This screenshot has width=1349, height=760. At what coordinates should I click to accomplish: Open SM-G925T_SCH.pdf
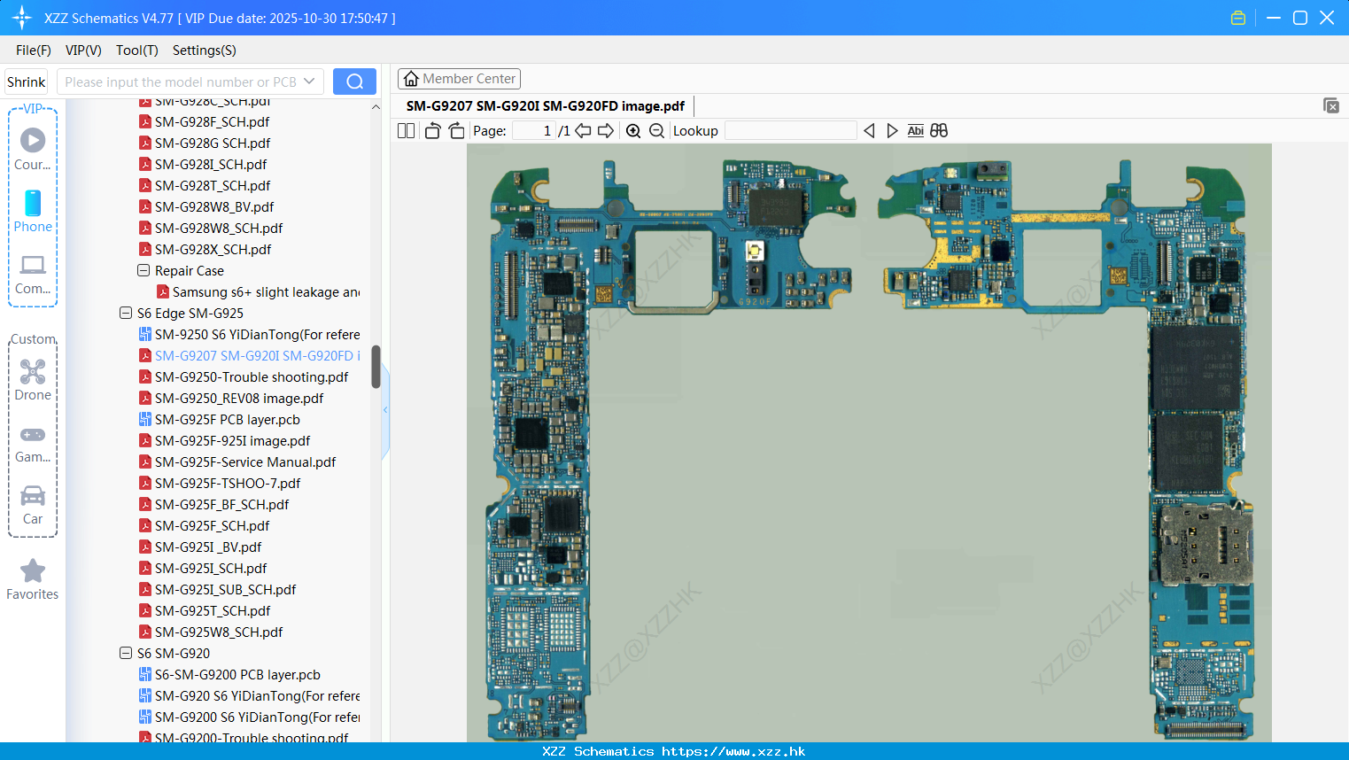[x=213, y=610]
